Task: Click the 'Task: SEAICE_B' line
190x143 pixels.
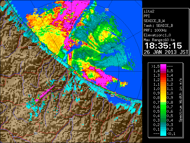Action: click(x=158, y=26)
